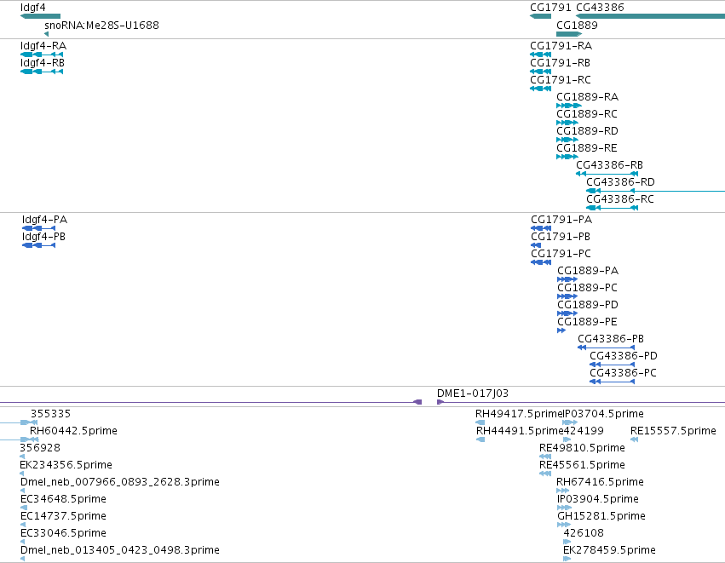Open protein CG1791-PA
Screen dimensions: 725x563
click(561, 220)
